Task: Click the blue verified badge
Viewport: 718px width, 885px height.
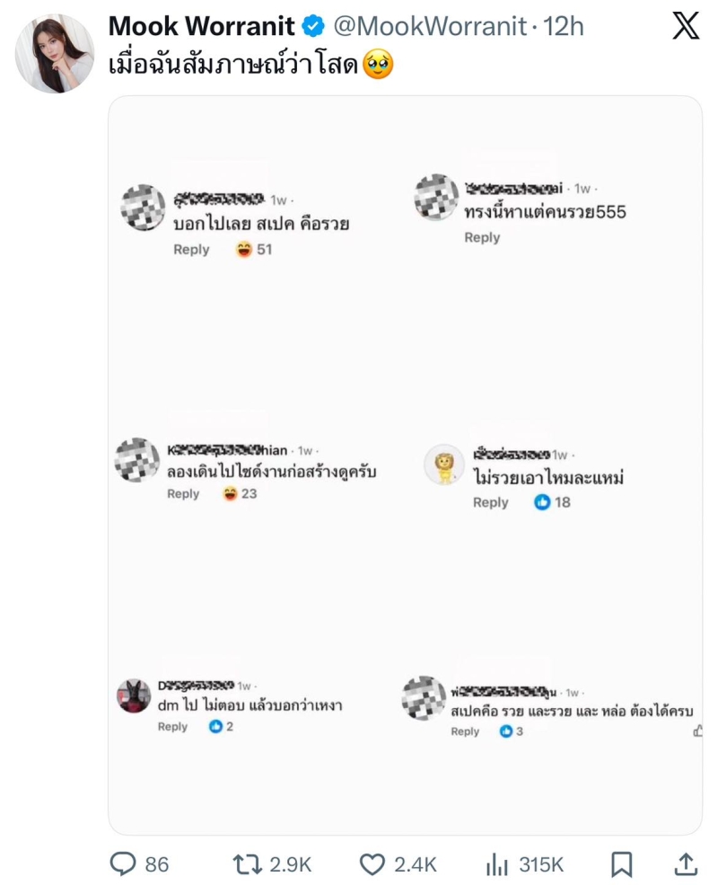Action: coord(312,27)
